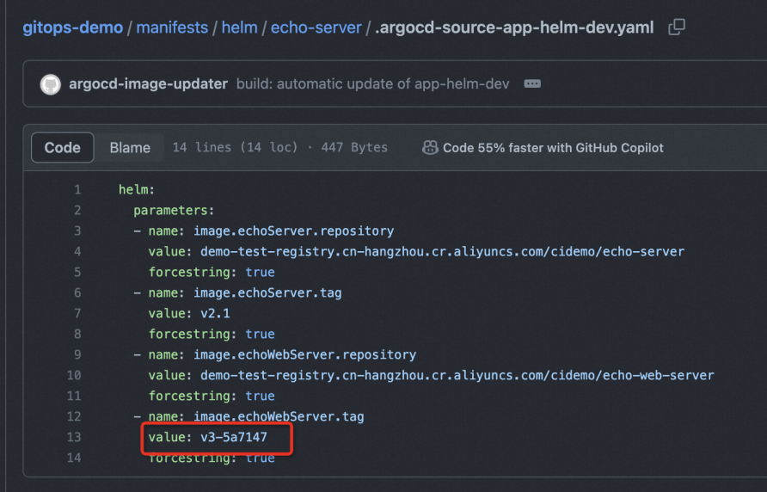Select line number 14
The height and width of the screenshot is (492, 767).
(x=74, y=458)
